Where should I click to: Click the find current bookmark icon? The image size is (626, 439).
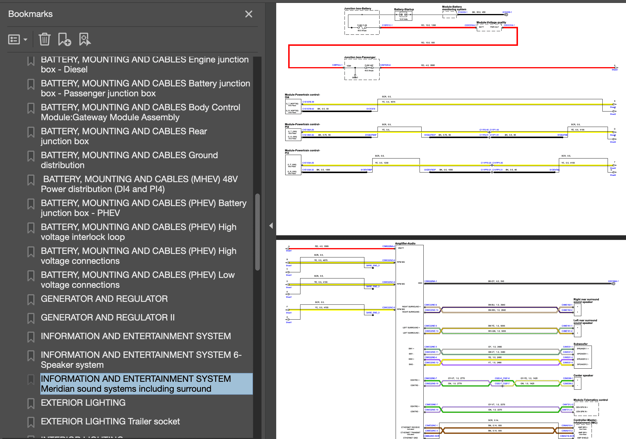(85, 39)
